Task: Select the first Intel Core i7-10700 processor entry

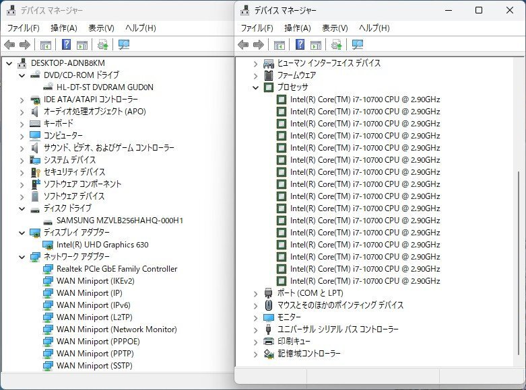Action: tap(365, 100)
